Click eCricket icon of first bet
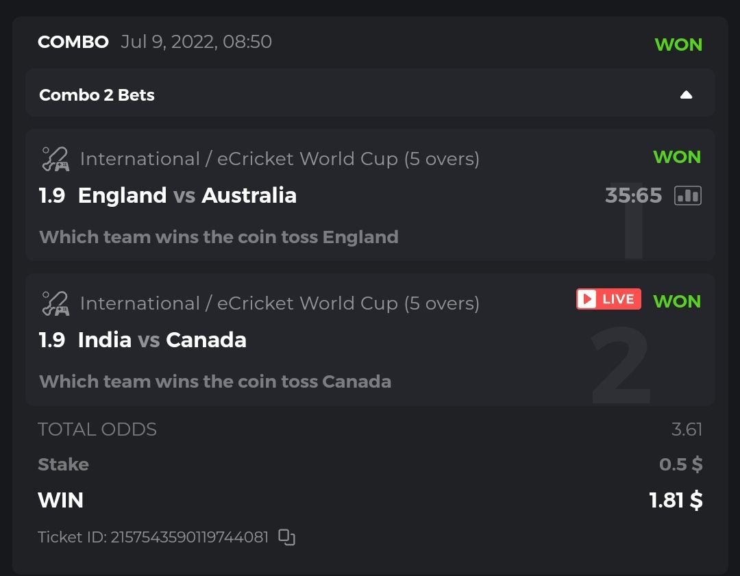Screen dimensions: 740x576 coord(55,159)
